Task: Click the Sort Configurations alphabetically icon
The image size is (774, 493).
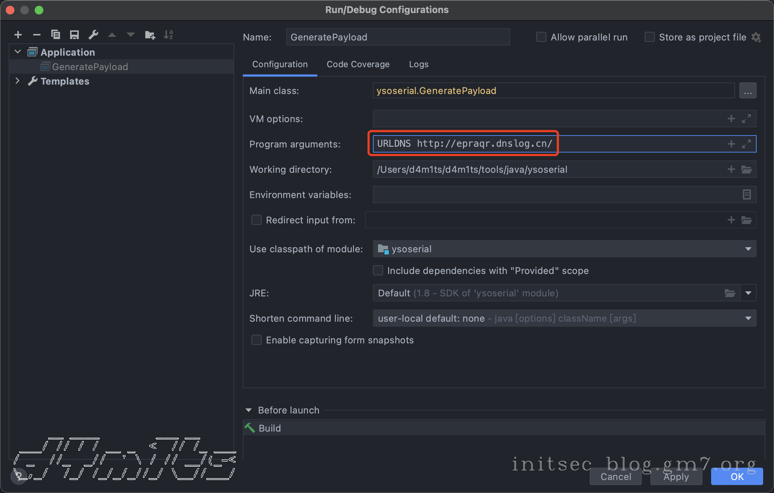Action: [x=168, y=35]
